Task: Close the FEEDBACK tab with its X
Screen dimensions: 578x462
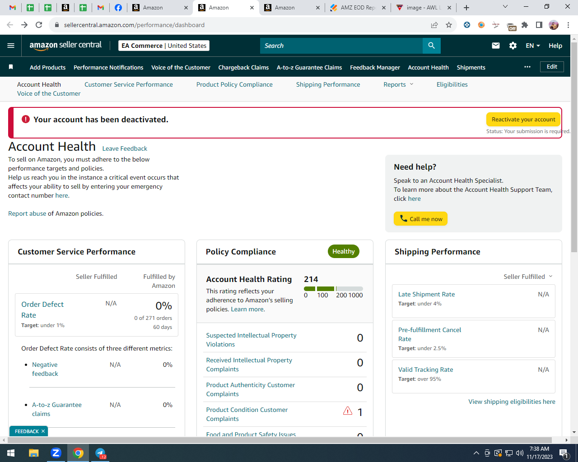Action: click(43, 431)
